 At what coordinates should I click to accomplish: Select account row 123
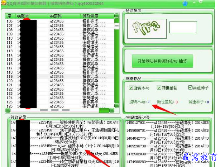[x=60, y=93]
